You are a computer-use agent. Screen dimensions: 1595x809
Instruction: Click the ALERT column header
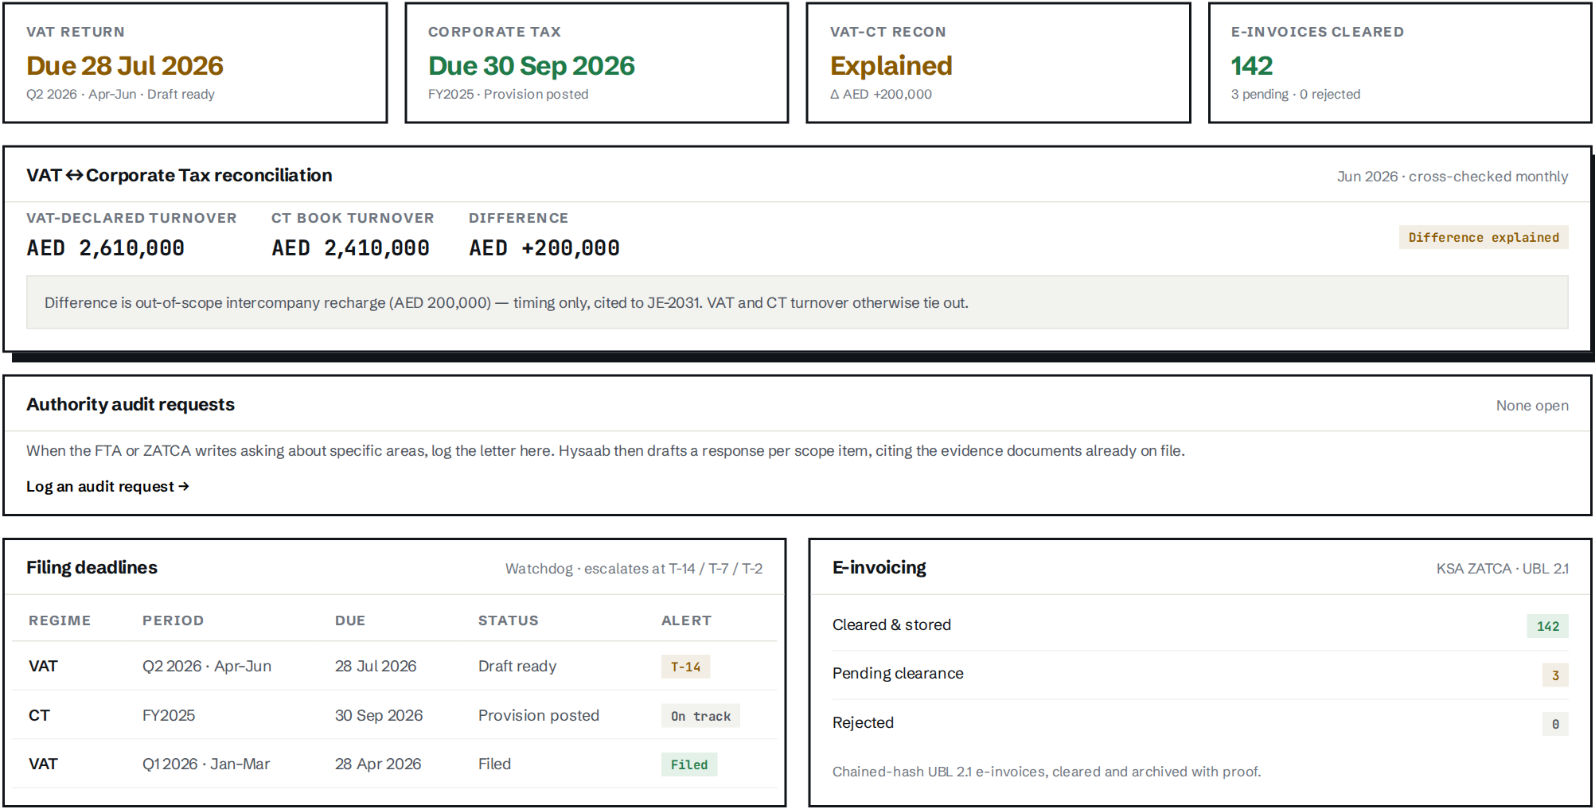click(686, 620)
